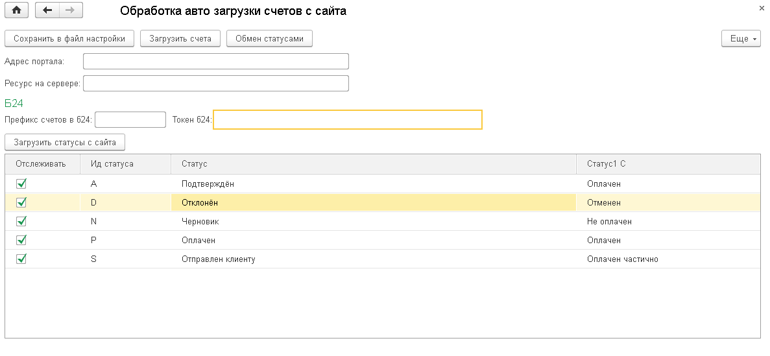The image size is (770, 356).
Task: Focus the Ресурс на сервере field
Action: [x=216, y=84]
